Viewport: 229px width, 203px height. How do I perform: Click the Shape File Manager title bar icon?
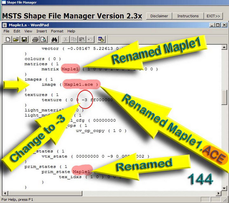(x=3, y=2)
